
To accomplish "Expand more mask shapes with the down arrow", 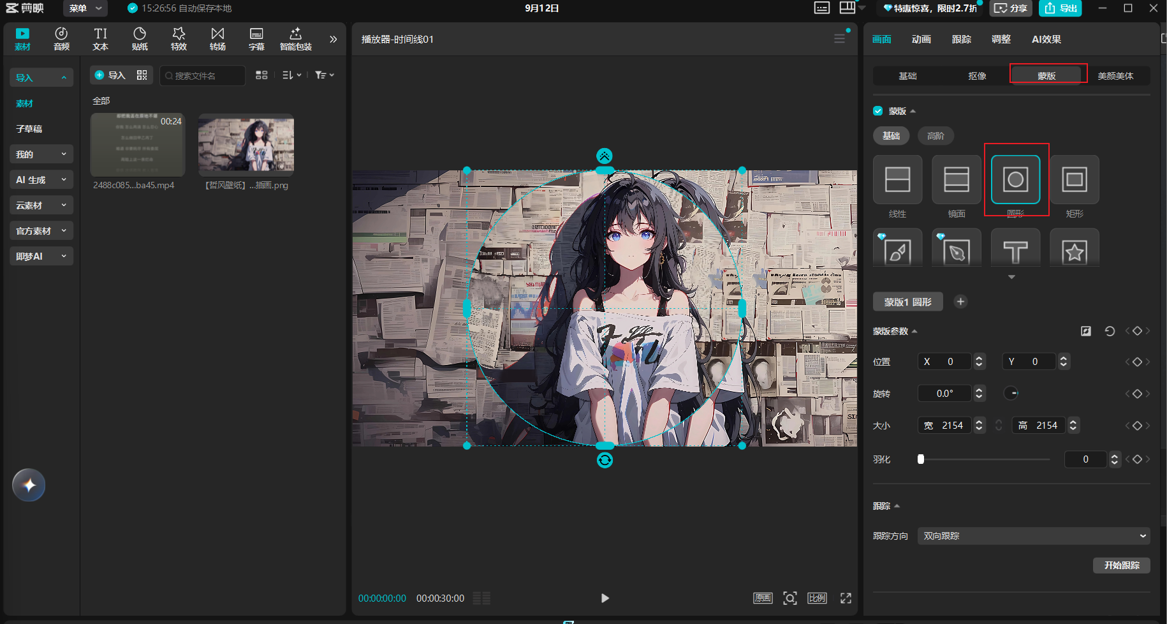I will [x=1011, y=277].
